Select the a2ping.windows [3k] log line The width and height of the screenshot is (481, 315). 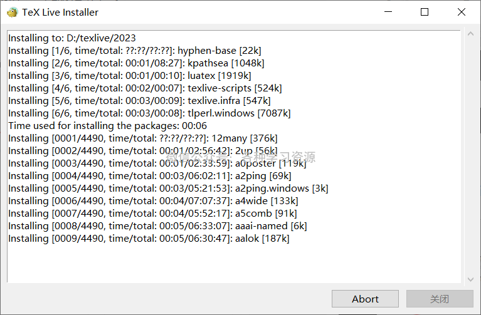click(x=169, y=188)
